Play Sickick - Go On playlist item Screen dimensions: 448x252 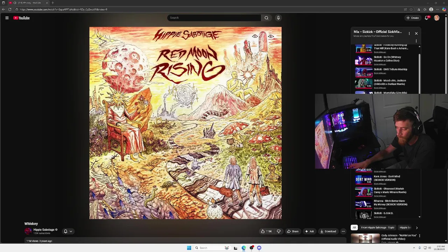(386, 60)
